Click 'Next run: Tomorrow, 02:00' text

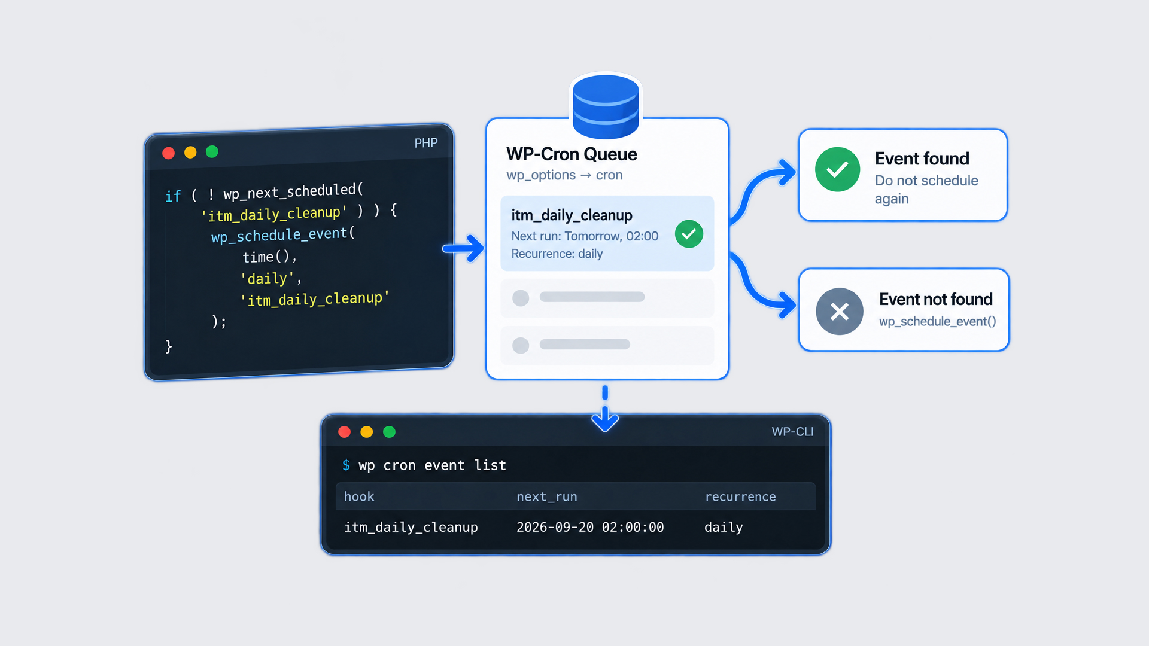[585, 236]
